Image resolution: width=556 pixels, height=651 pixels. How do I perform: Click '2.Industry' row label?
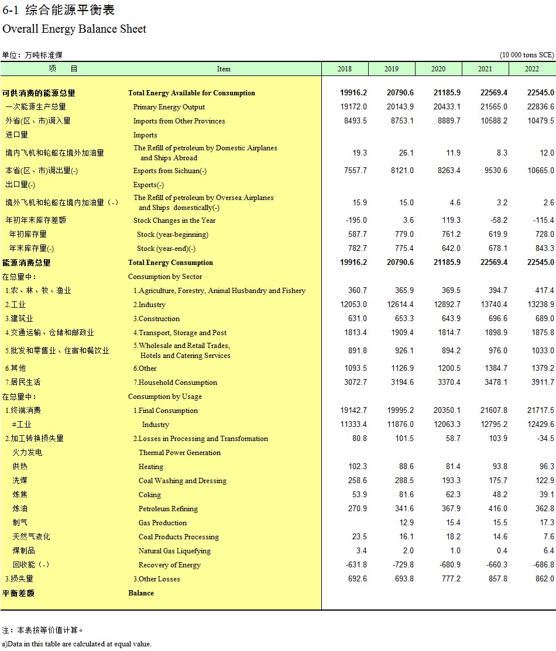tap(149, 305)
